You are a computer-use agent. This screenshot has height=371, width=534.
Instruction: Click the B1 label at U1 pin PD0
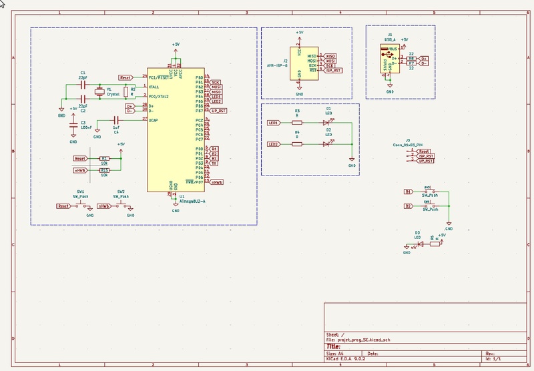coord(214,149)
